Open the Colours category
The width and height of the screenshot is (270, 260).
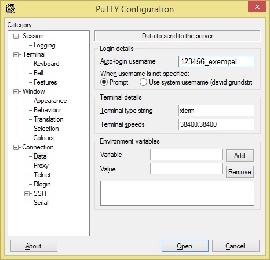point(43,138)
